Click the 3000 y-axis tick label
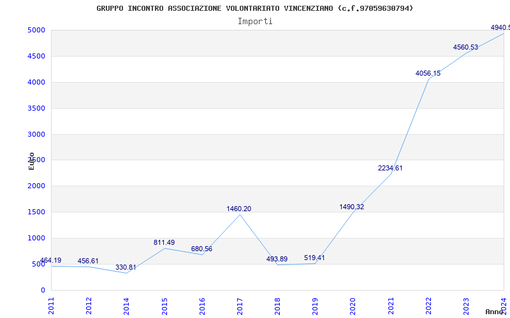510x318 pixels. tap(36, 134)
